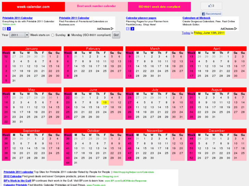The width and height of the screenshot is (249, 186).
Task: Click the April month header
Action: (x=217, y=48)
